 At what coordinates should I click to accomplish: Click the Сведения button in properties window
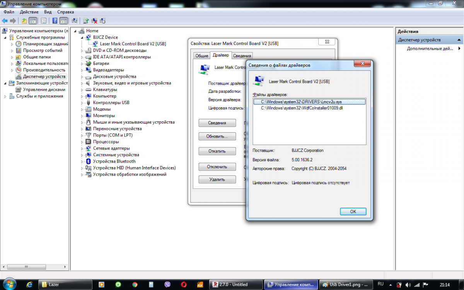pos(217,123)
